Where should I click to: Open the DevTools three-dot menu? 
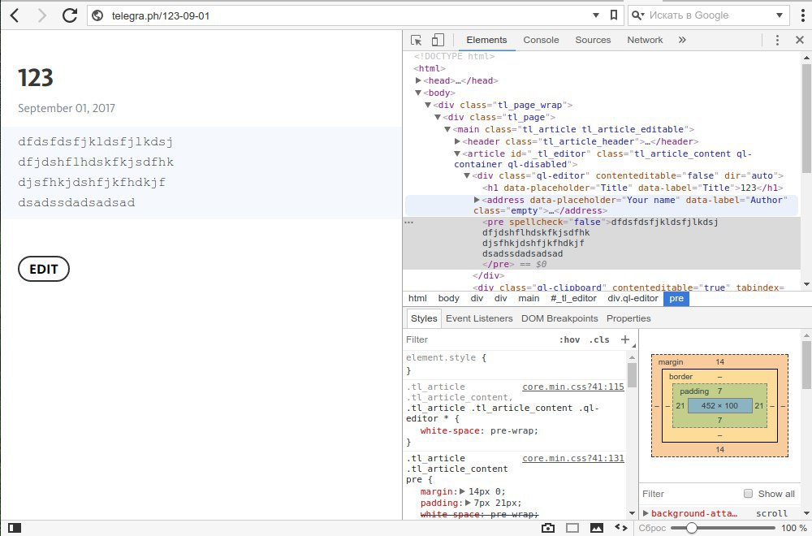pyautogui.click(x=777, y=40)
